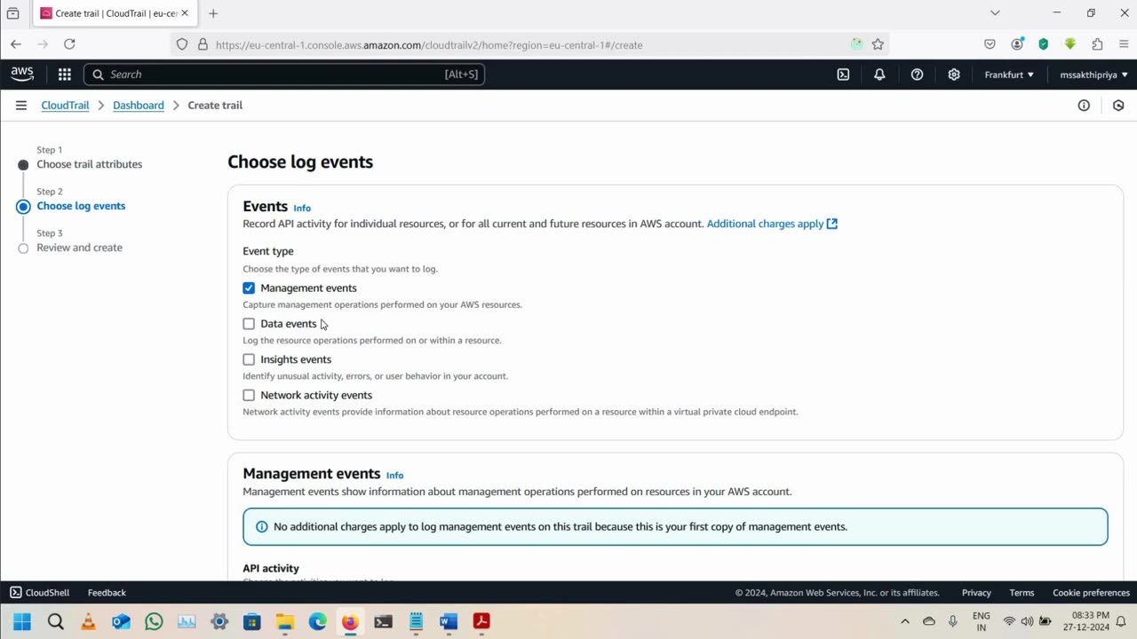Open the clock-style panel icon beside info
Screen dimensions: 1137x639
[x=1118, y=105]
